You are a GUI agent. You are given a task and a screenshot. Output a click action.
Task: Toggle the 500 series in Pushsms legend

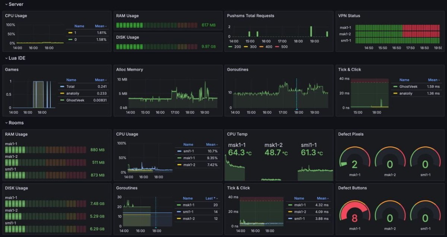282,47
